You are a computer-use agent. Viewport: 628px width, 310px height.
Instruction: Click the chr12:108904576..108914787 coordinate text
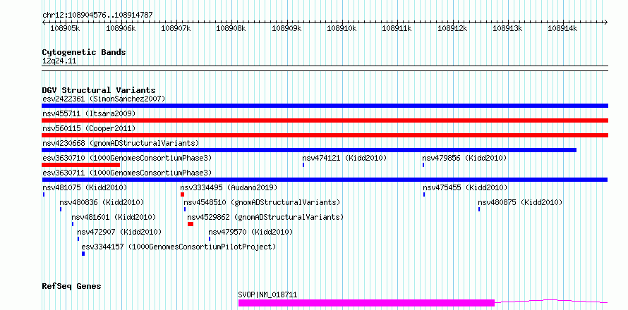click(97, 15)
